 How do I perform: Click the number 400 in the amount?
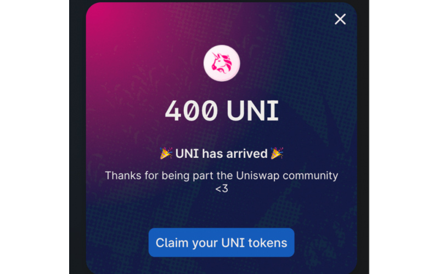tap(191, 111)
